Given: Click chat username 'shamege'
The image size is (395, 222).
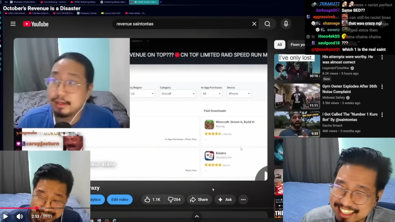Looking at the screenshot, I should 331,24.
